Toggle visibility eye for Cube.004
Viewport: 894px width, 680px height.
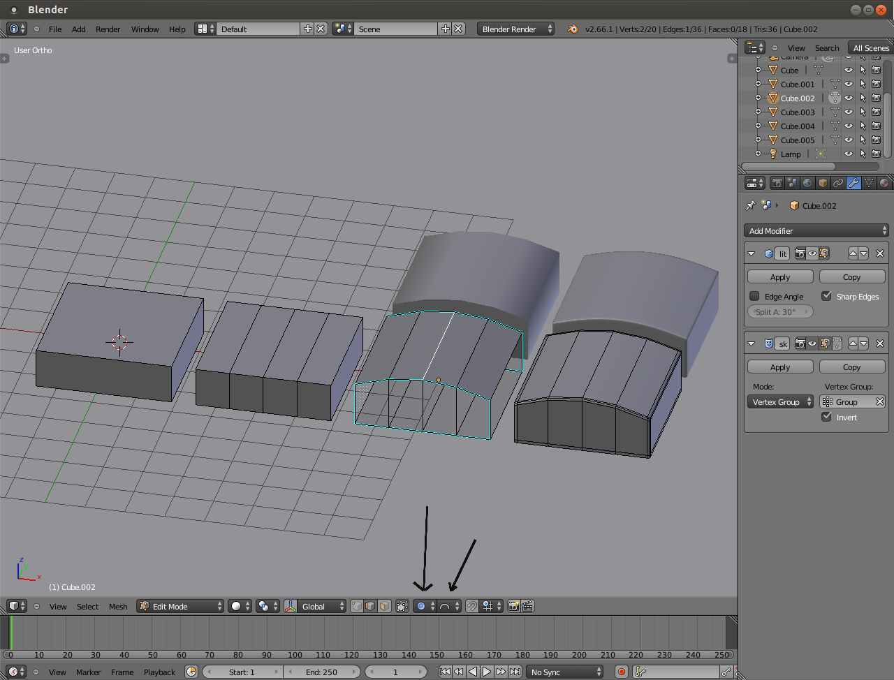[x=849, y=126]
